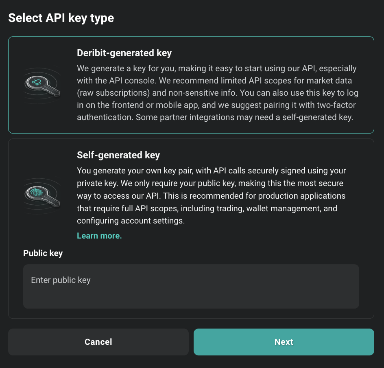Click the key graphic beside API console description
The width and height of the screenshot is (384, 368).
tap(42, 85)
